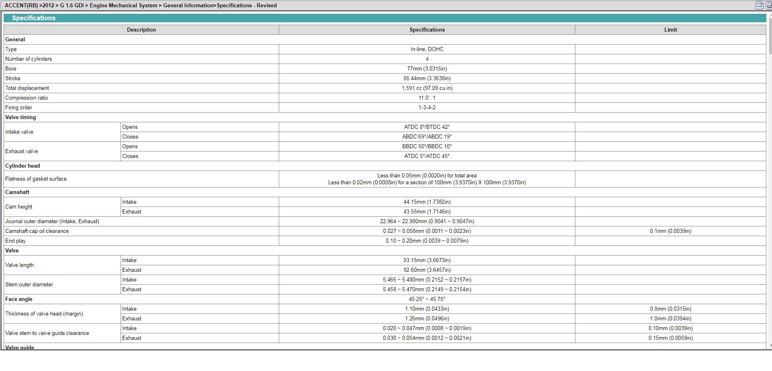Viewport: 772px width, 371px height.
Task: Click the 'Intake valve' row label
Action: click(x=19, y=132)
